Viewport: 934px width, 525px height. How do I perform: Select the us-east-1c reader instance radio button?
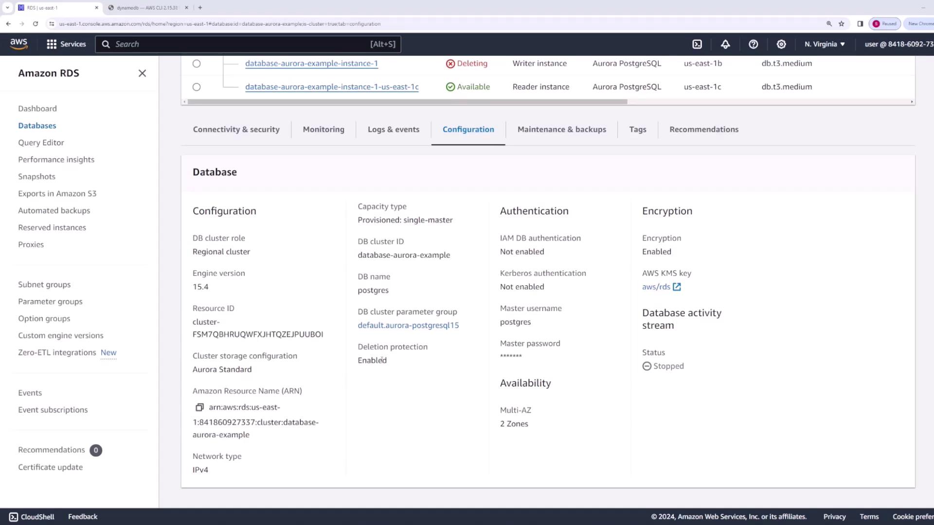(x=197, y=87)
